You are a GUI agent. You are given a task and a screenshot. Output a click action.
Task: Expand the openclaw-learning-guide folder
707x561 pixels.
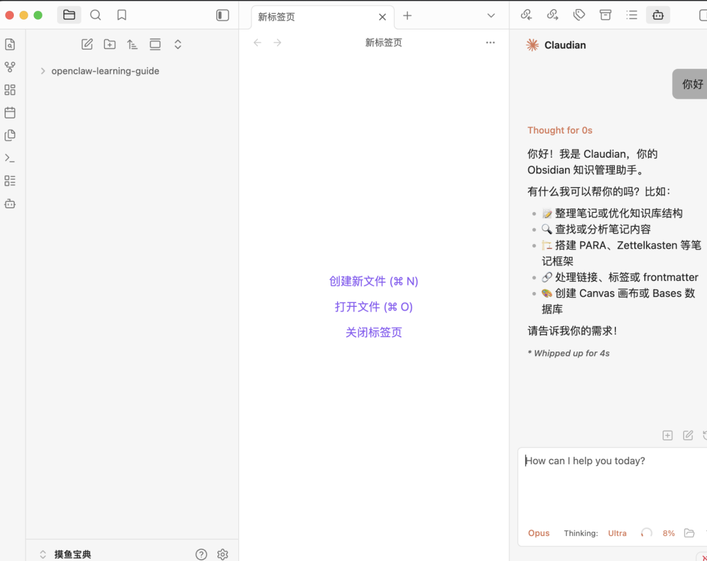pyautogui.click(x=42, y=71)
